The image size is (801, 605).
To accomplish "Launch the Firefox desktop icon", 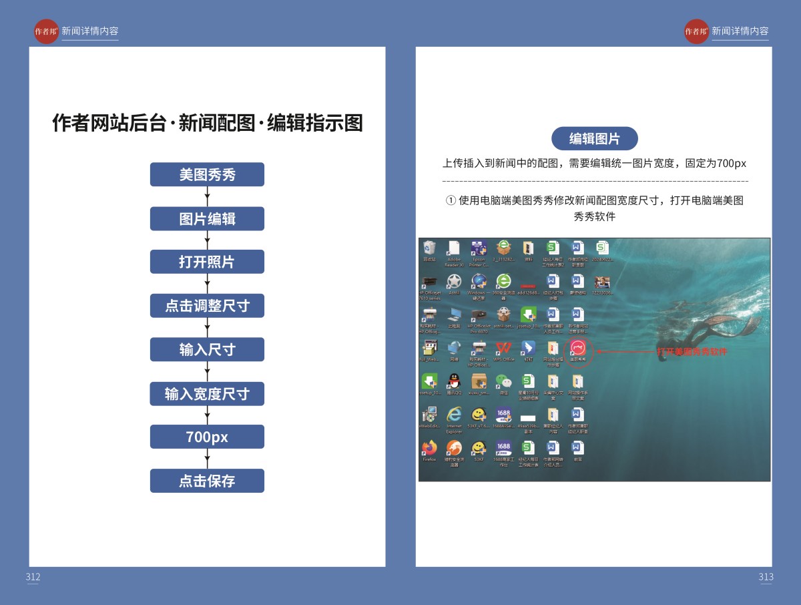I will point(429,447).
